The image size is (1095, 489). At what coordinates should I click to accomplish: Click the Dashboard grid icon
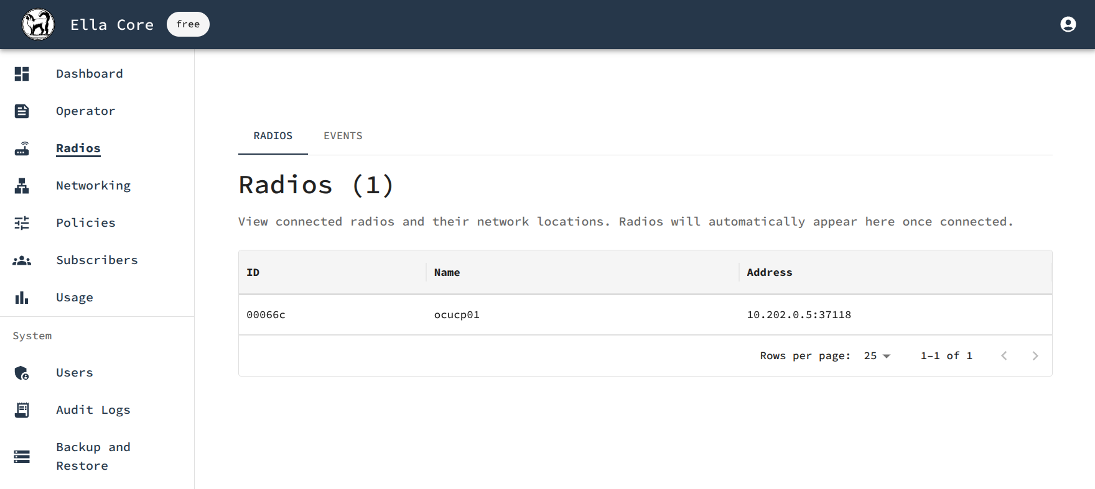(x=22, y=74)
